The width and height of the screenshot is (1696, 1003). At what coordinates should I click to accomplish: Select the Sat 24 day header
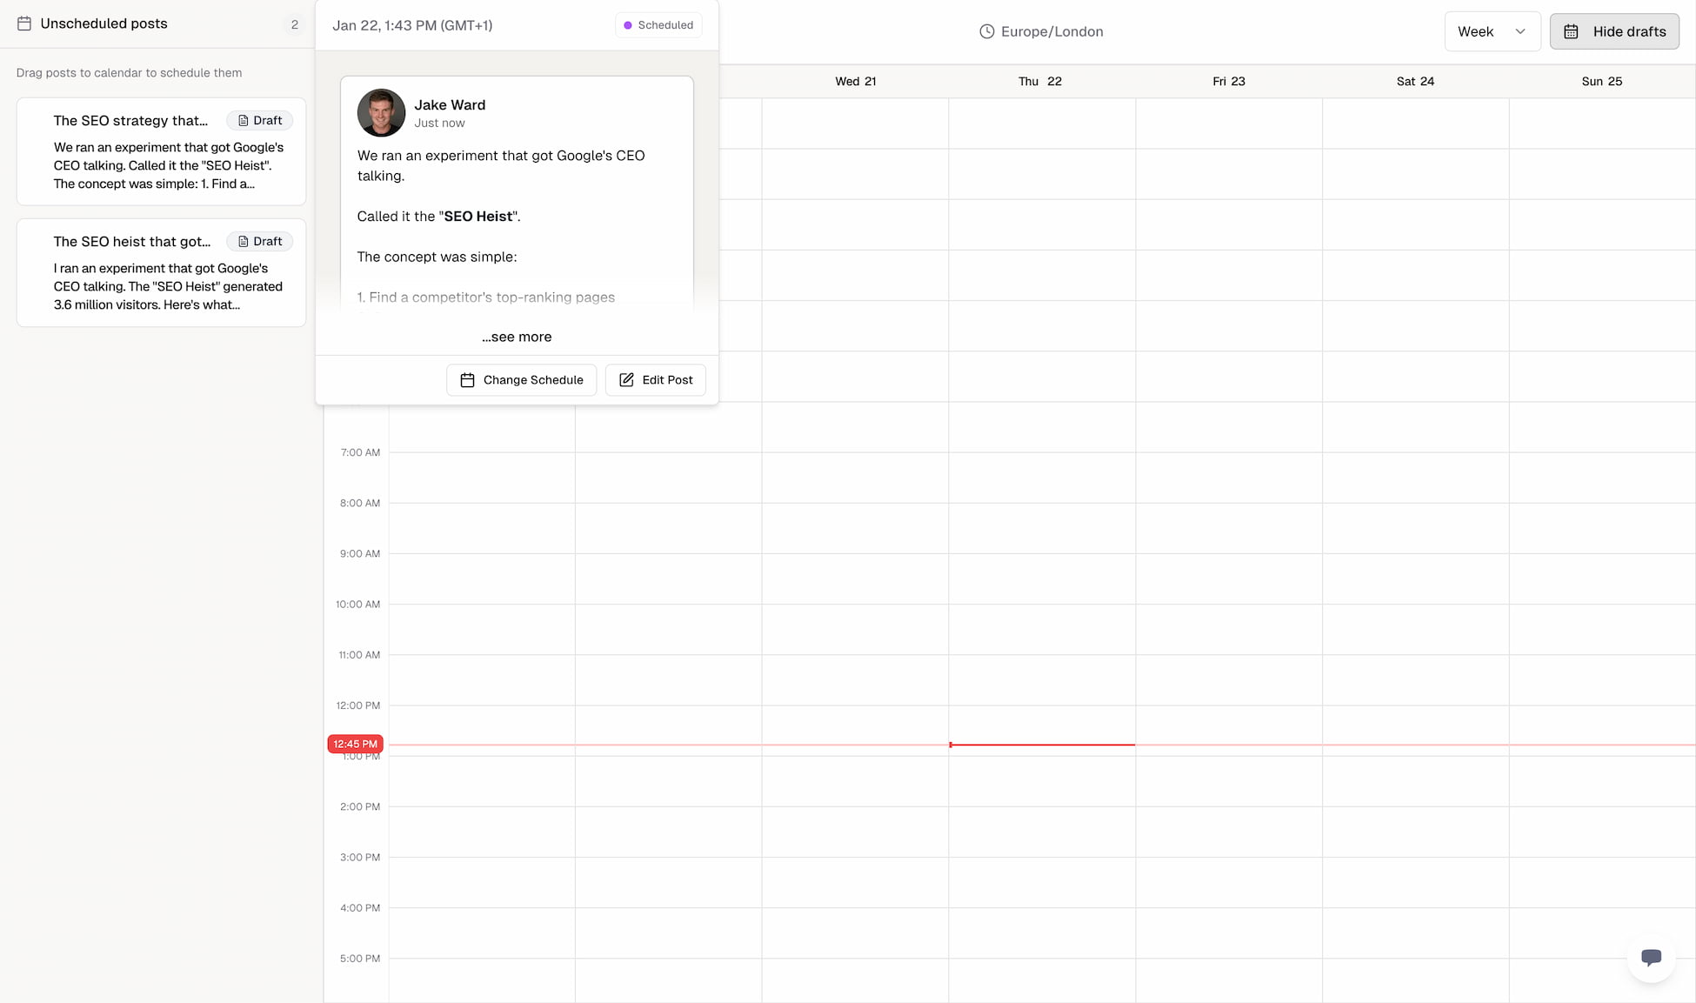[x=1415, y=81]
